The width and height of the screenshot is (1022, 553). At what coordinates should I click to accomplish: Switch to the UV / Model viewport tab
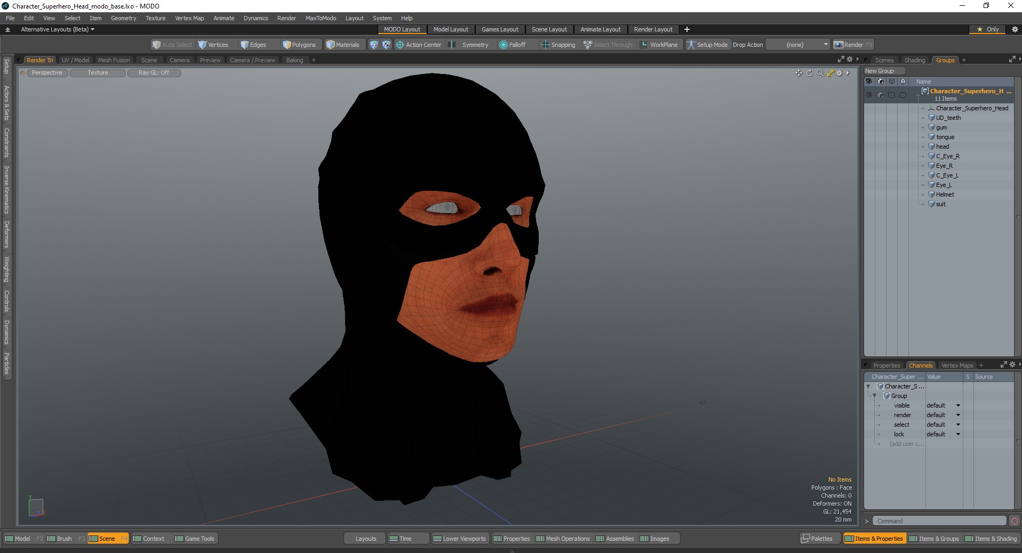click(75, 60)
